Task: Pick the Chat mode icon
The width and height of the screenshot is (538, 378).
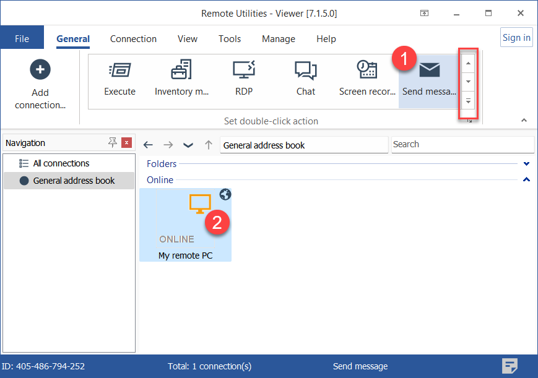Action: click(305, 80)
